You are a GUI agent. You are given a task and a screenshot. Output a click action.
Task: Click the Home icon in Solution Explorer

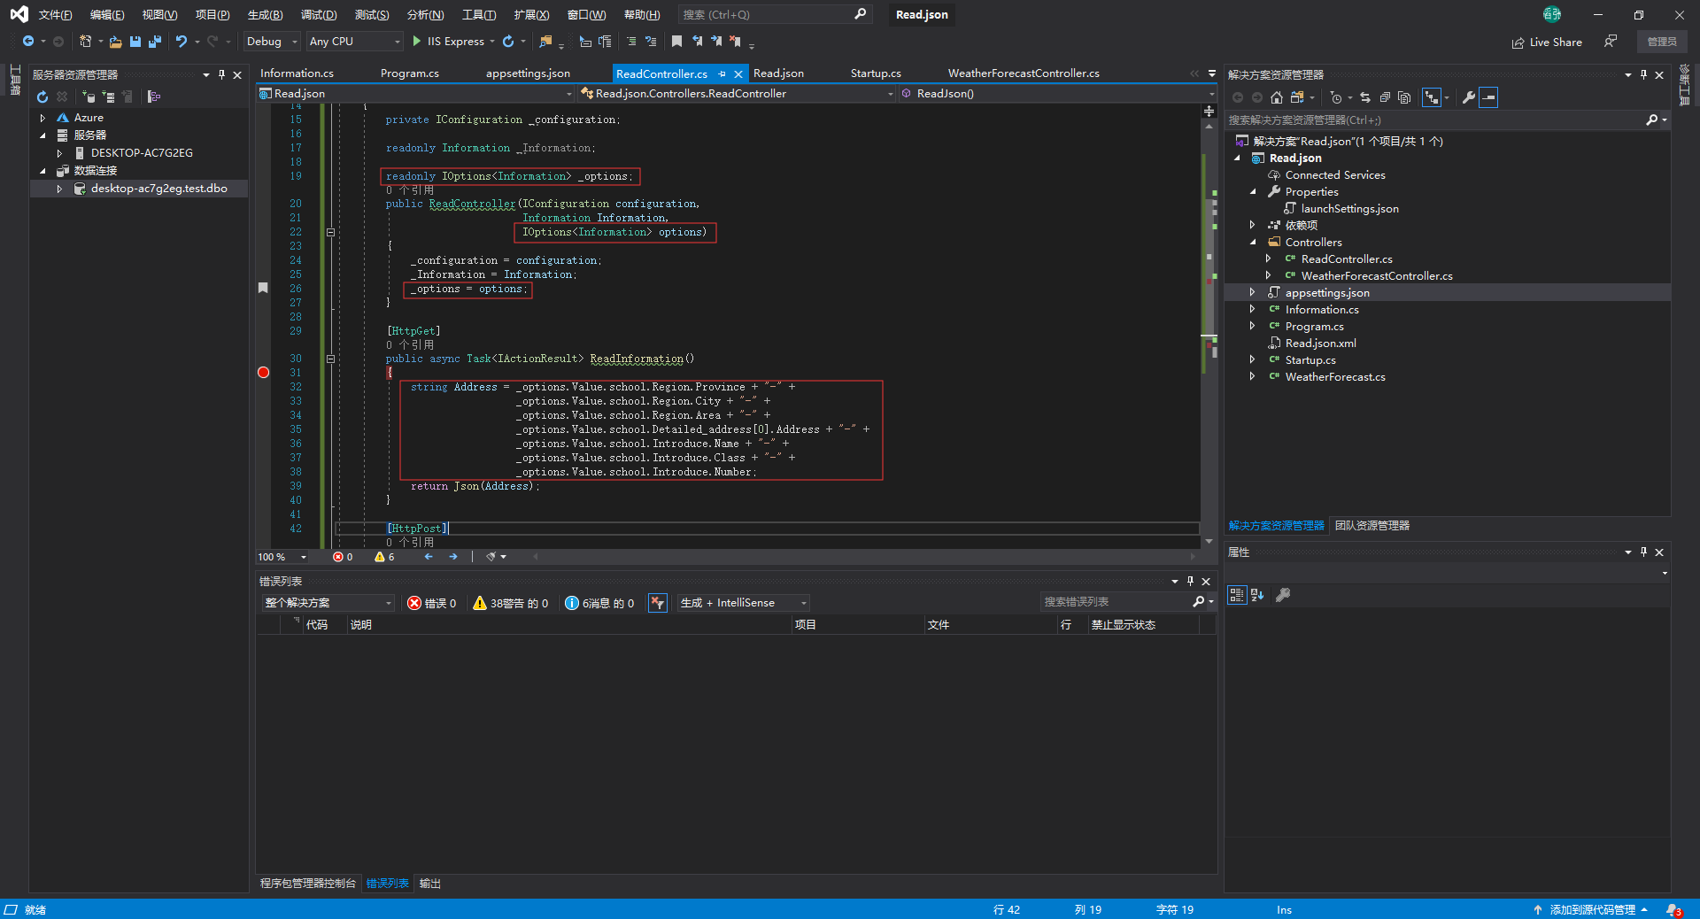point(1276,97)
